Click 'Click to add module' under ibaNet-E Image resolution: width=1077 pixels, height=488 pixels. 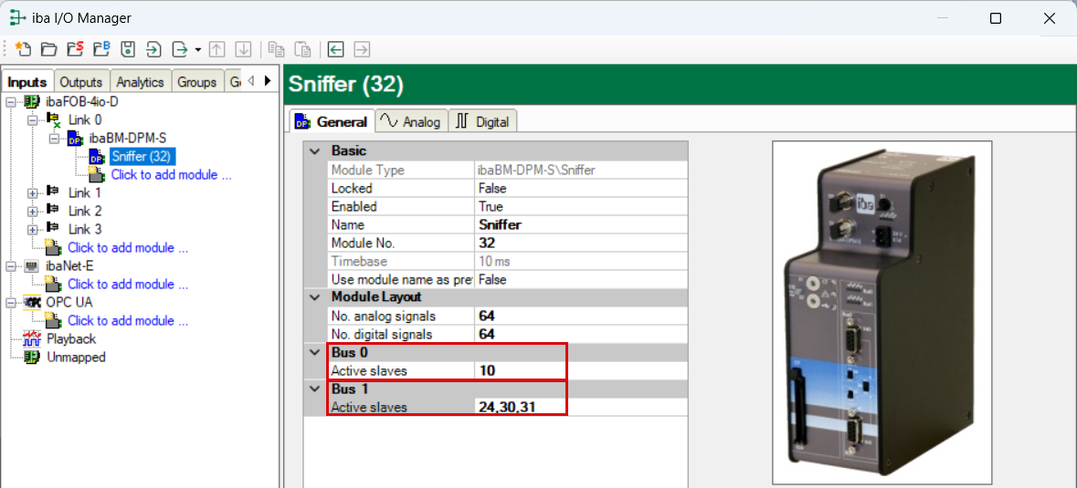coord(128,284)
